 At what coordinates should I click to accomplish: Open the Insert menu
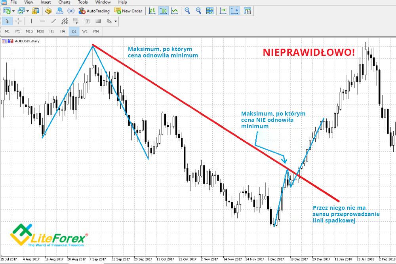click(x=46, y=2)
